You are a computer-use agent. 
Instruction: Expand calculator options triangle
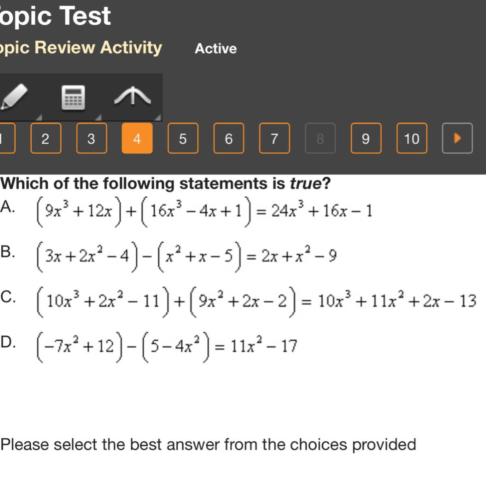tap(97, 118)
